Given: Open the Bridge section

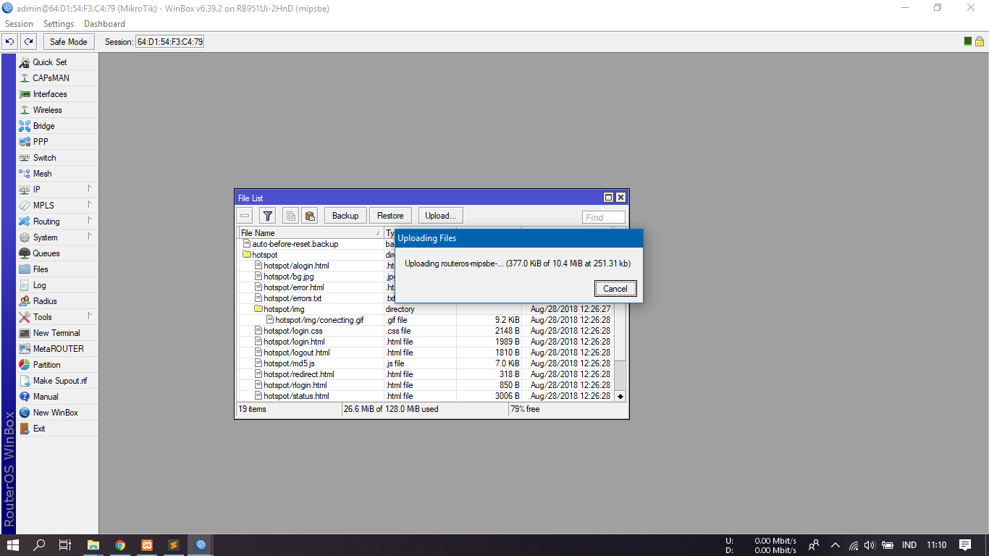Looking at the screenshot, I should 57,126.
